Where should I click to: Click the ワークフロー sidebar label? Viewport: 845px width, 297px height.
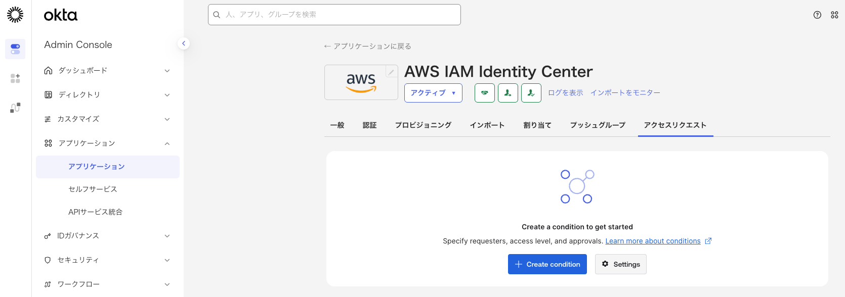coord(78,284)
